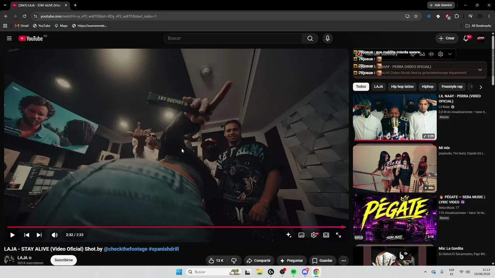
Task: Open the Mi mix playlist thumbnail
Action: [x=395, y=168]
